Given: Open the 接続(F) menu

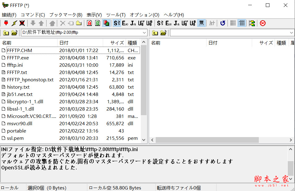Looking at the screenshot, I should pos(9,15).
